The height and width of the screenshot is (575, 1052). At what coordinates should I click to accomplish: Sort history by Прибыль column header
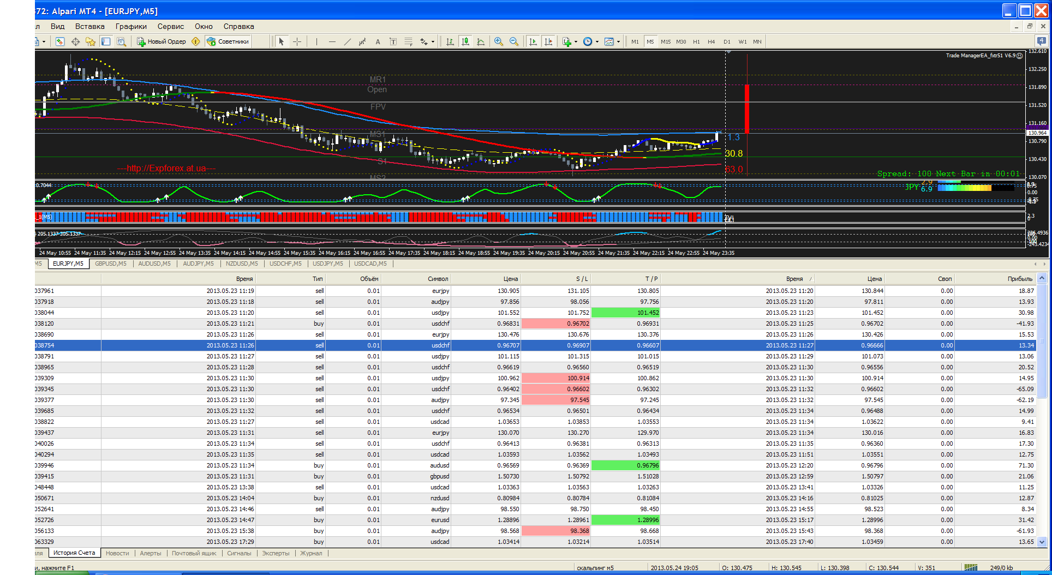coord(1019,279)
